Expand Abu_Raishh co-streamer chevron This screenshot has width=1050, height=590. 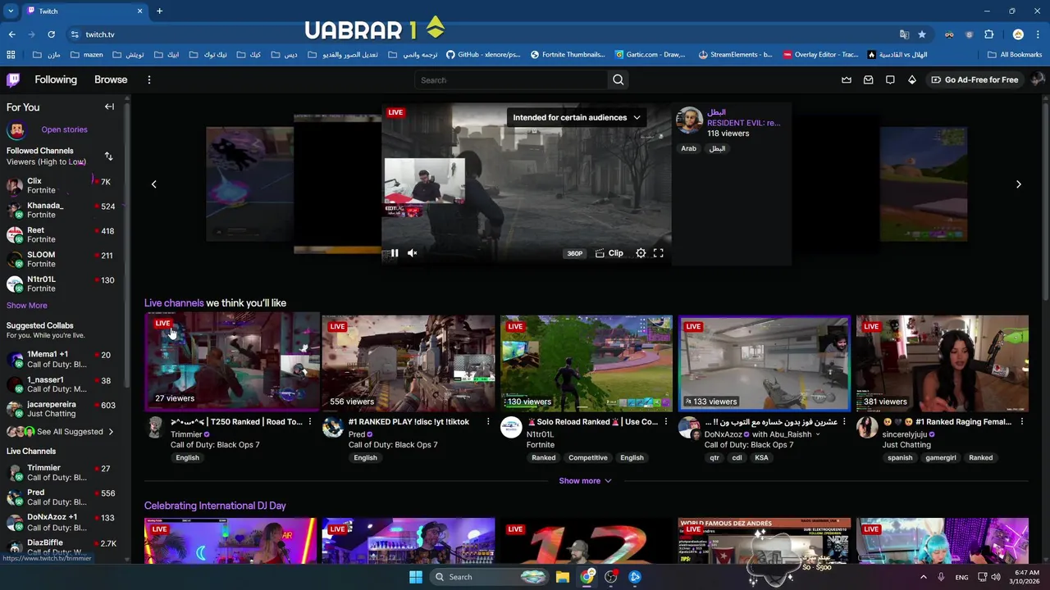pyautogui.click(x=818, y=434)
